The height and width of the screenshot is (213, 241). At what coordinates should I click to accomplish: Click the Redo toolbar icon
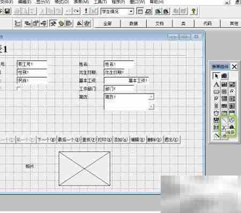click(x=76, y=11)
